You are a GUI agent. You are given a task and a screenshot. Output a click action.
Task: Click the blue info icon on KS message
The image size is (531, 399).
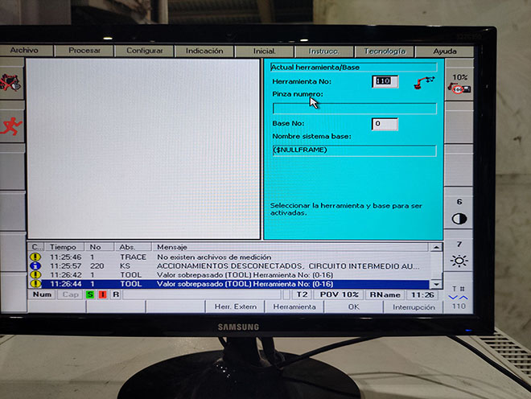coord(35,265)
